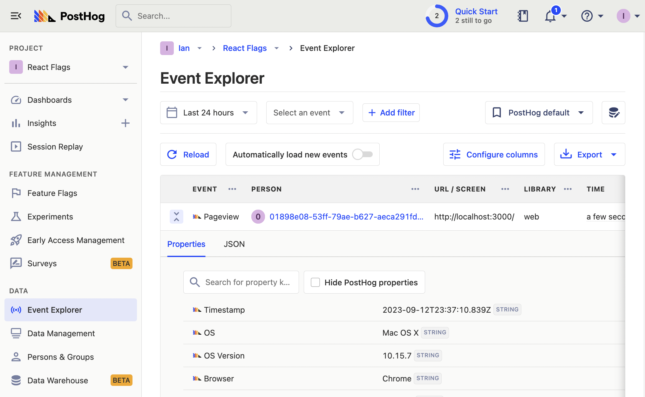Switch to the JSON tab
Screen dimensions: 645x397
pyautogui.click(x=234, y=244)
